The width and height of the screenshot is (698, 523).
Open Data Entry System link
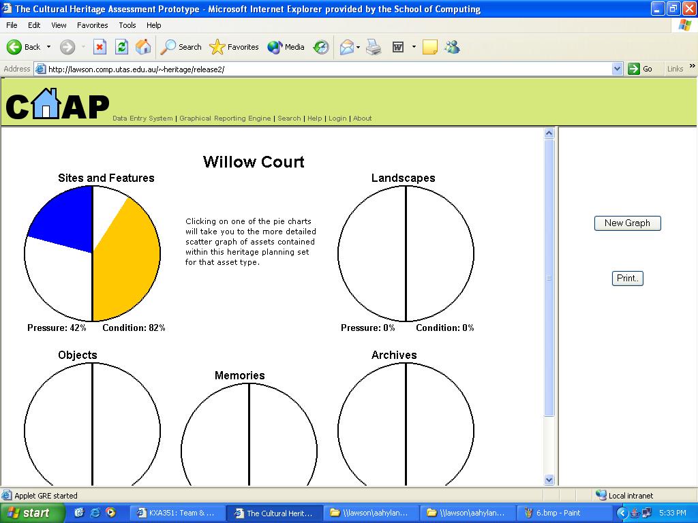click(x=142, y=118)
